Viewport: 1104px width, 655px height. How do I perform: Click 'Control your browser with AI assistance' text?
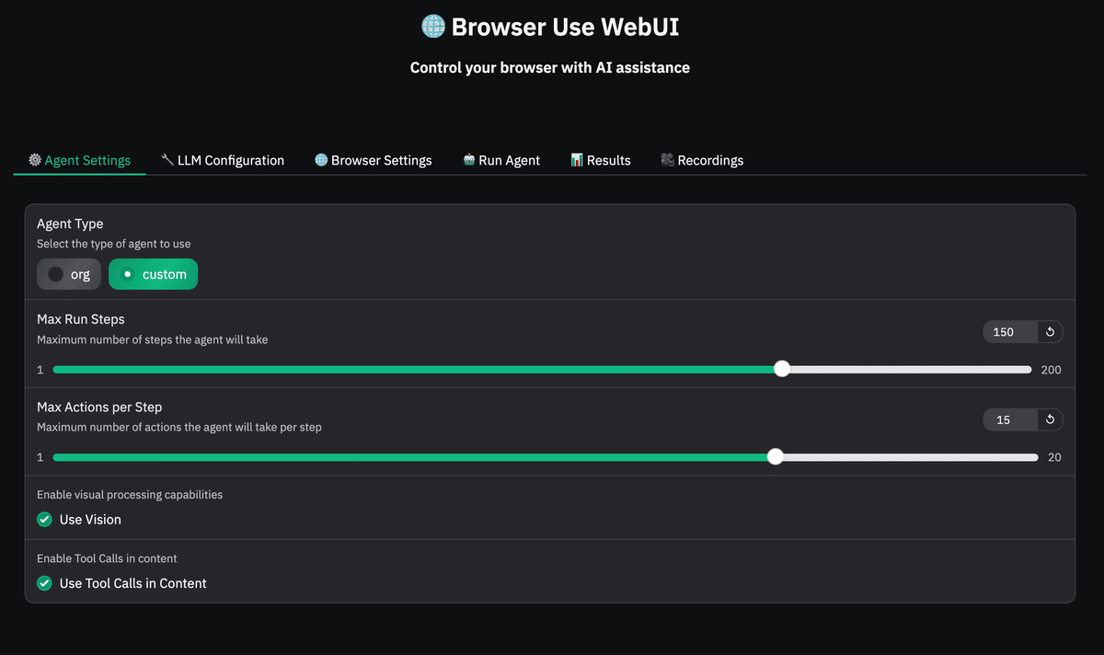click(x=550, y=67)
